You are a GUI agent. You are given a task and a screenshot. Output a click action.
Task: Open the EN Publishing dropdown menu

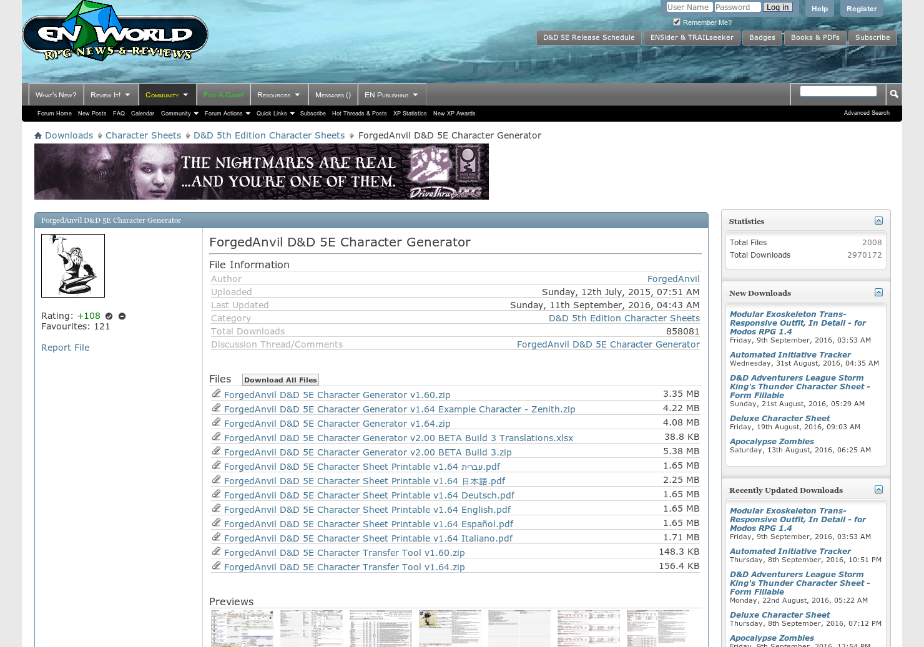391,95
